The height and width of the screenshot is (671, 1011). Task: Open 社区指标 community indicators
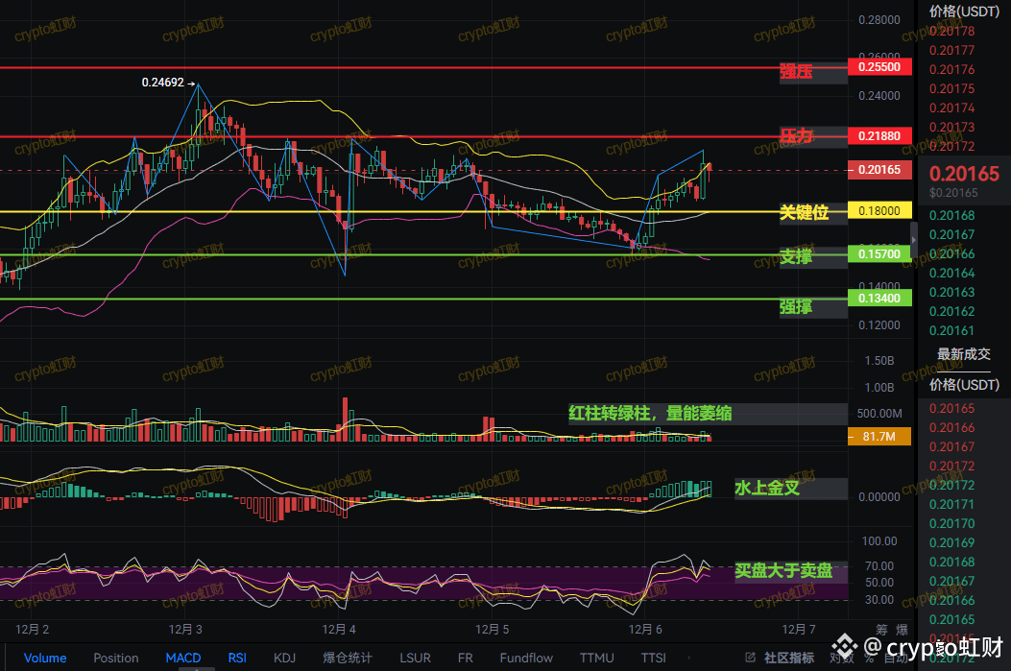point(789,658)
